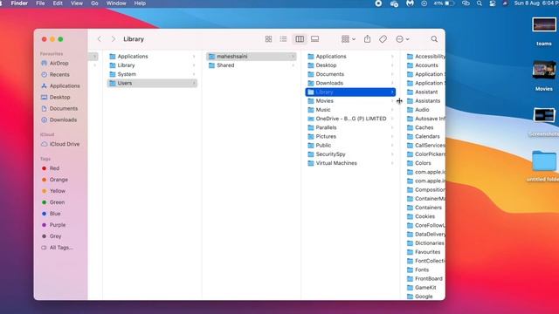559x314 pixels.
Task: Select the Grey tag in sidebar
Action: [x=52, y=236]
